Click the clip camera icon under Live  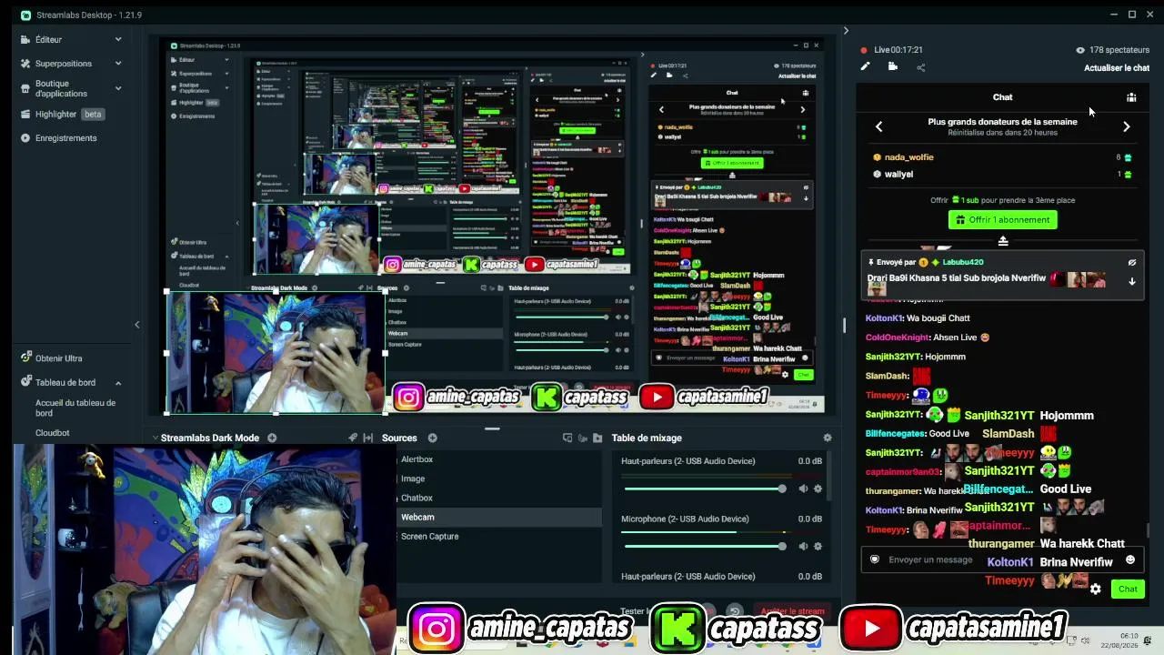(x=893, y=66)
